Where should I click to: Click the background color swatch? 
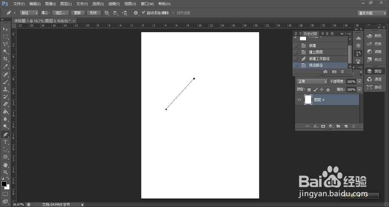point(7,187)
